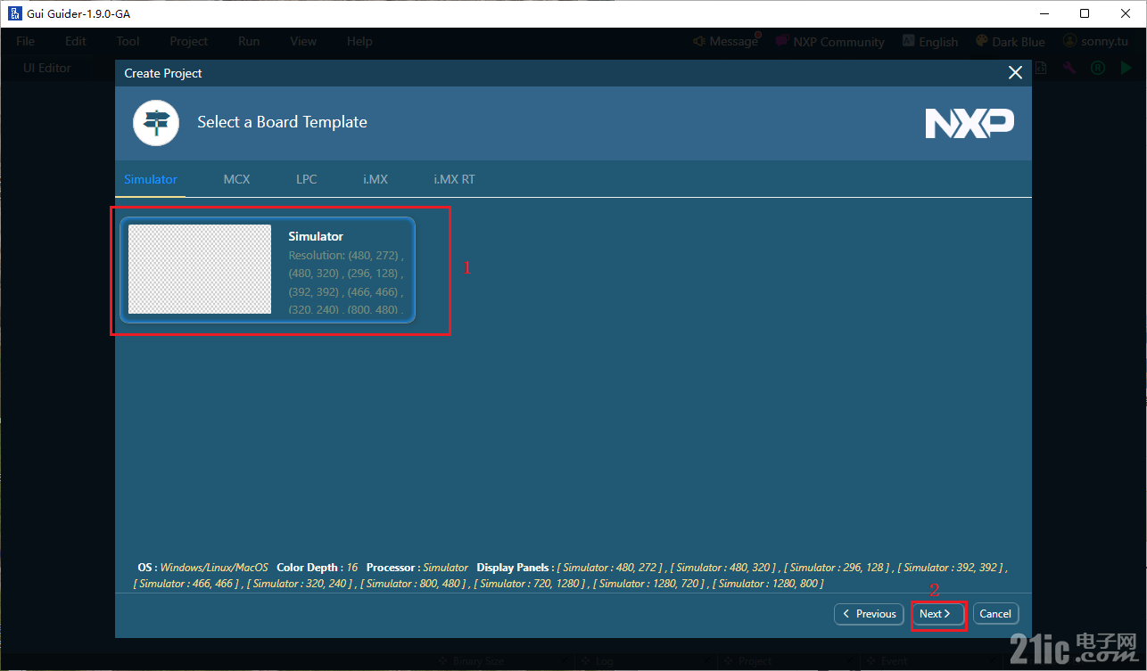Click the Next button
Viewport: 1147px width, 671px height.
pyautogui.click(x=937, y=614)
